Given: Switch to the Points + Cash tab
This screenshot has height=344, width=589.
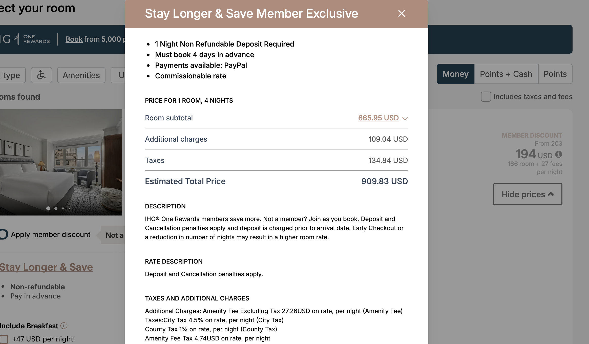Looking at the screenshot, I should pos(506,74).
